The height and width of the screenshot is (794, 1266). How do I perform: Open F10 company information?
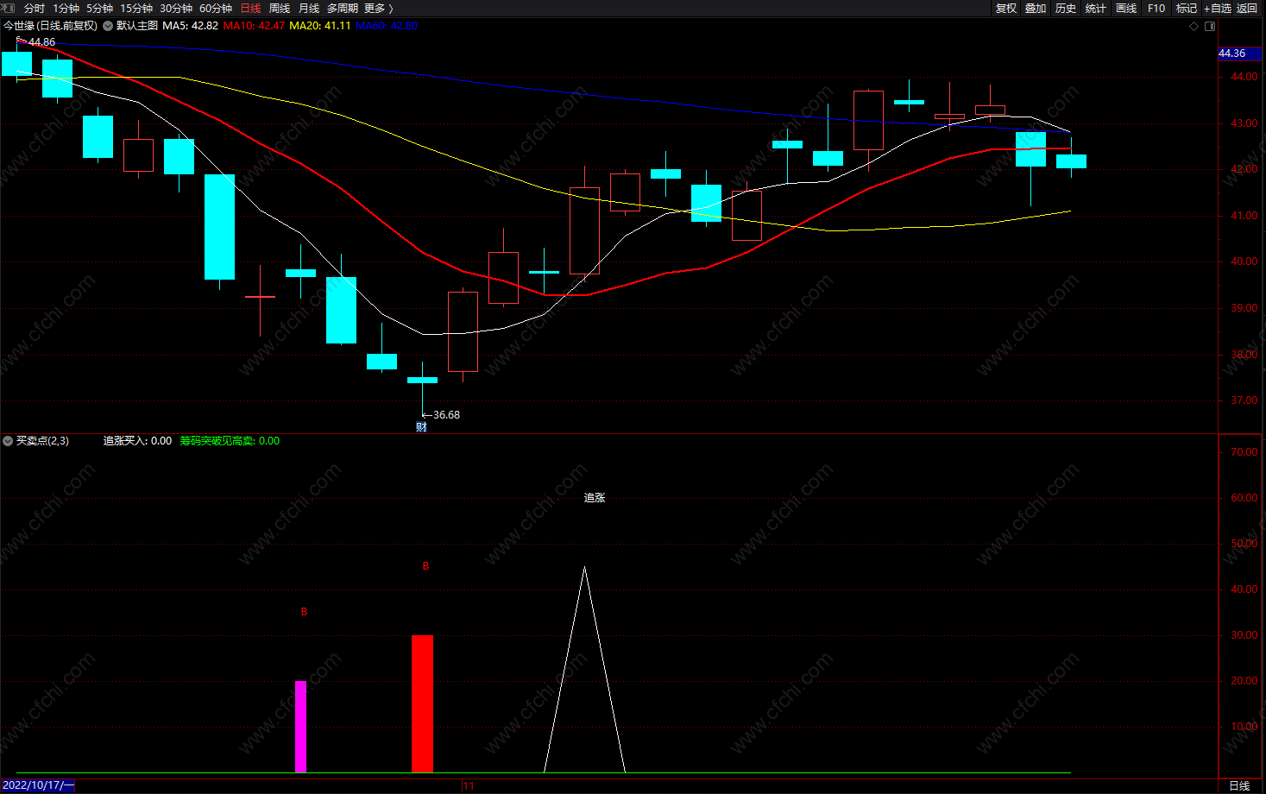pos(1156,8)
